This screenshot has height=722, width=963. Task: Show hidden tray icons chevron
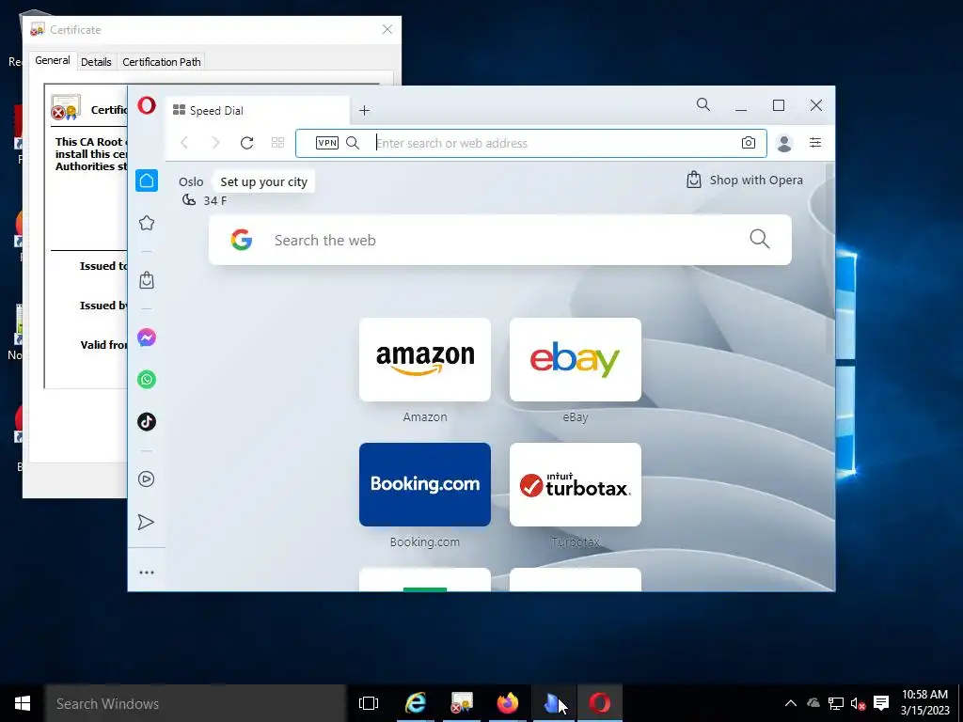click(x=791, y=703)
